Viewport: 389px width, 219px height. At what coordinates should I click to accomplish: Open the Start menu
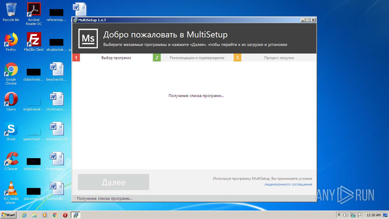pos(8,215)
